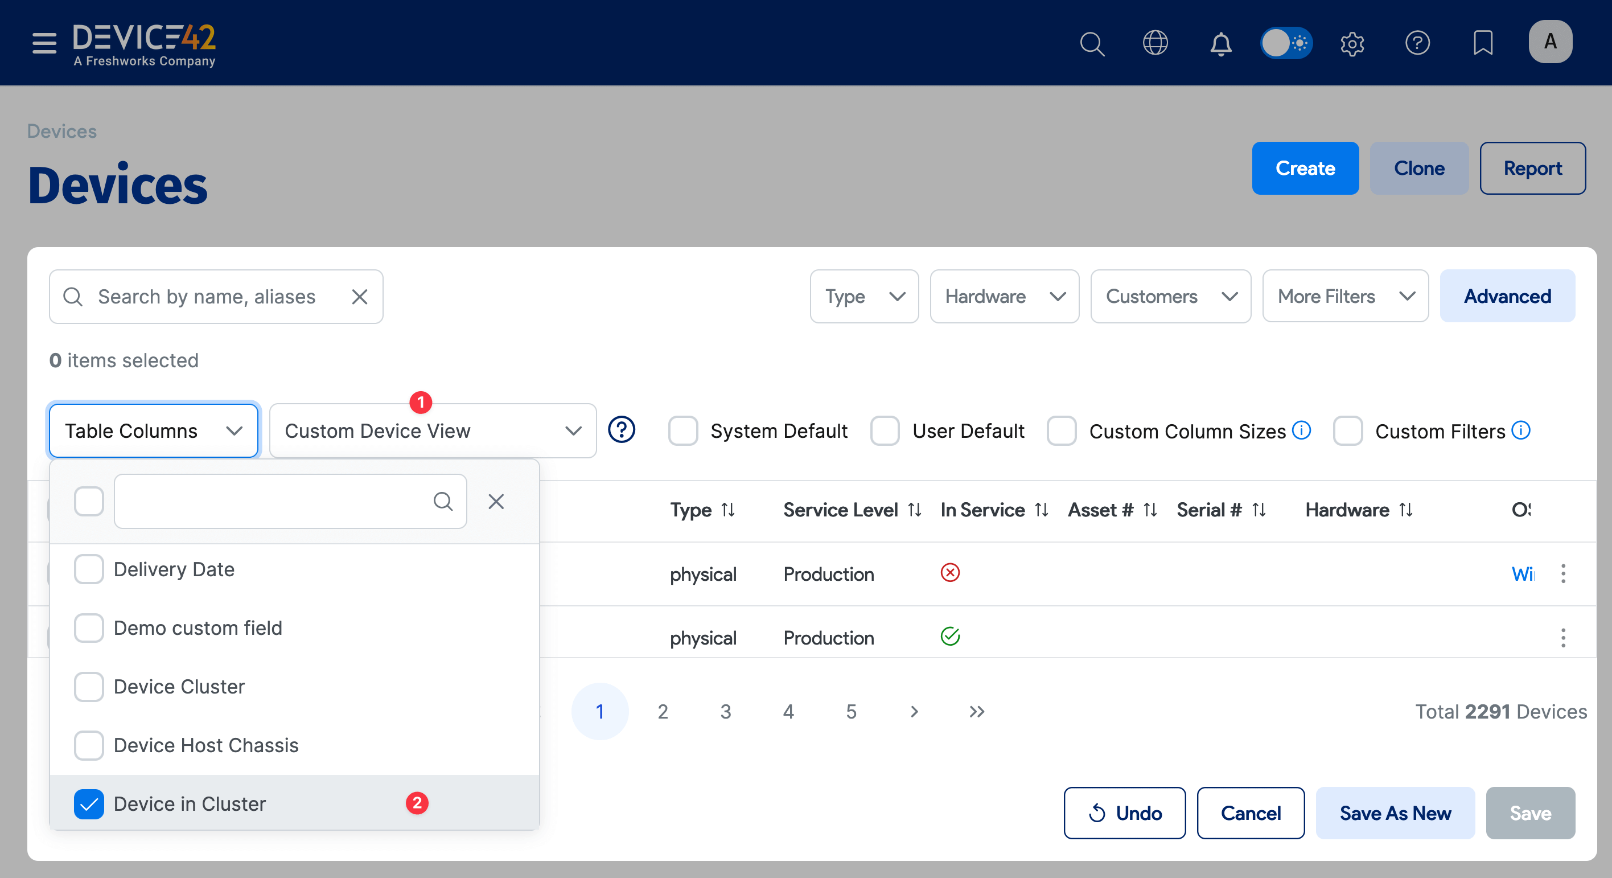Go to page 3 of devices
The width and height of the screenshot is (1612, 878).
pos(725,711)
